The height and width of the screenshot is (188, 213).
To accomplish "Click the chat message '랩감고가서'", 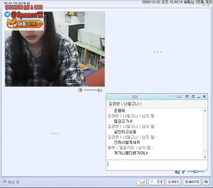I will (123, 121).
